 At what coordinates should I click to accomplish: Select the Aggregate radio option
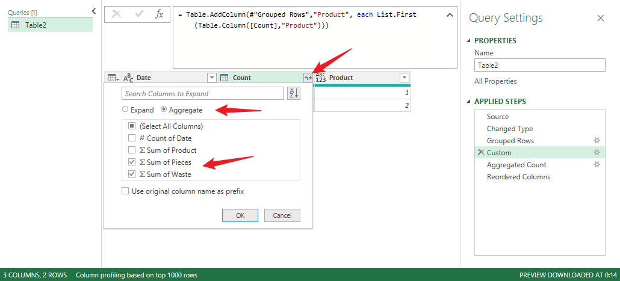point(163,110)
